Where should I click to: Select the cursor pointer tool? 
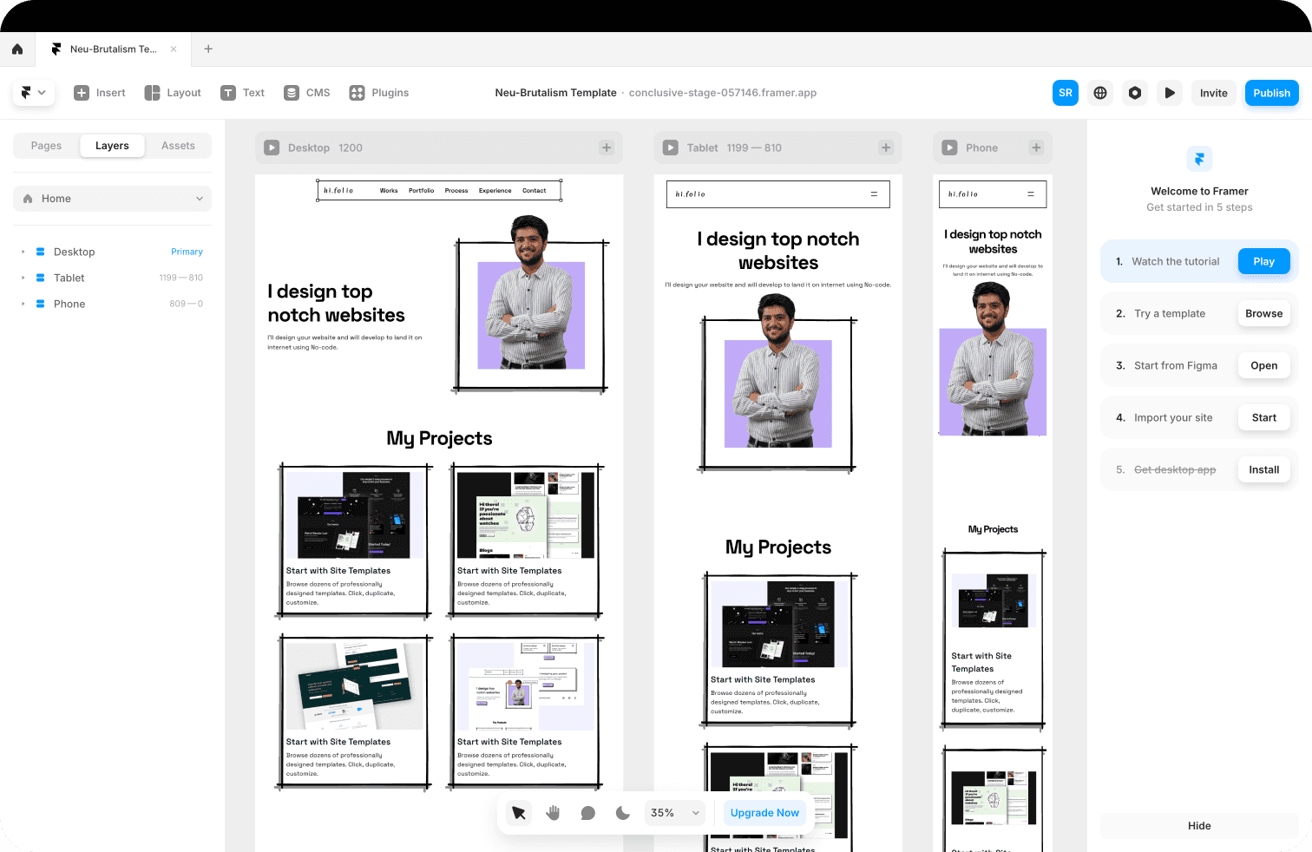point(519,813)
